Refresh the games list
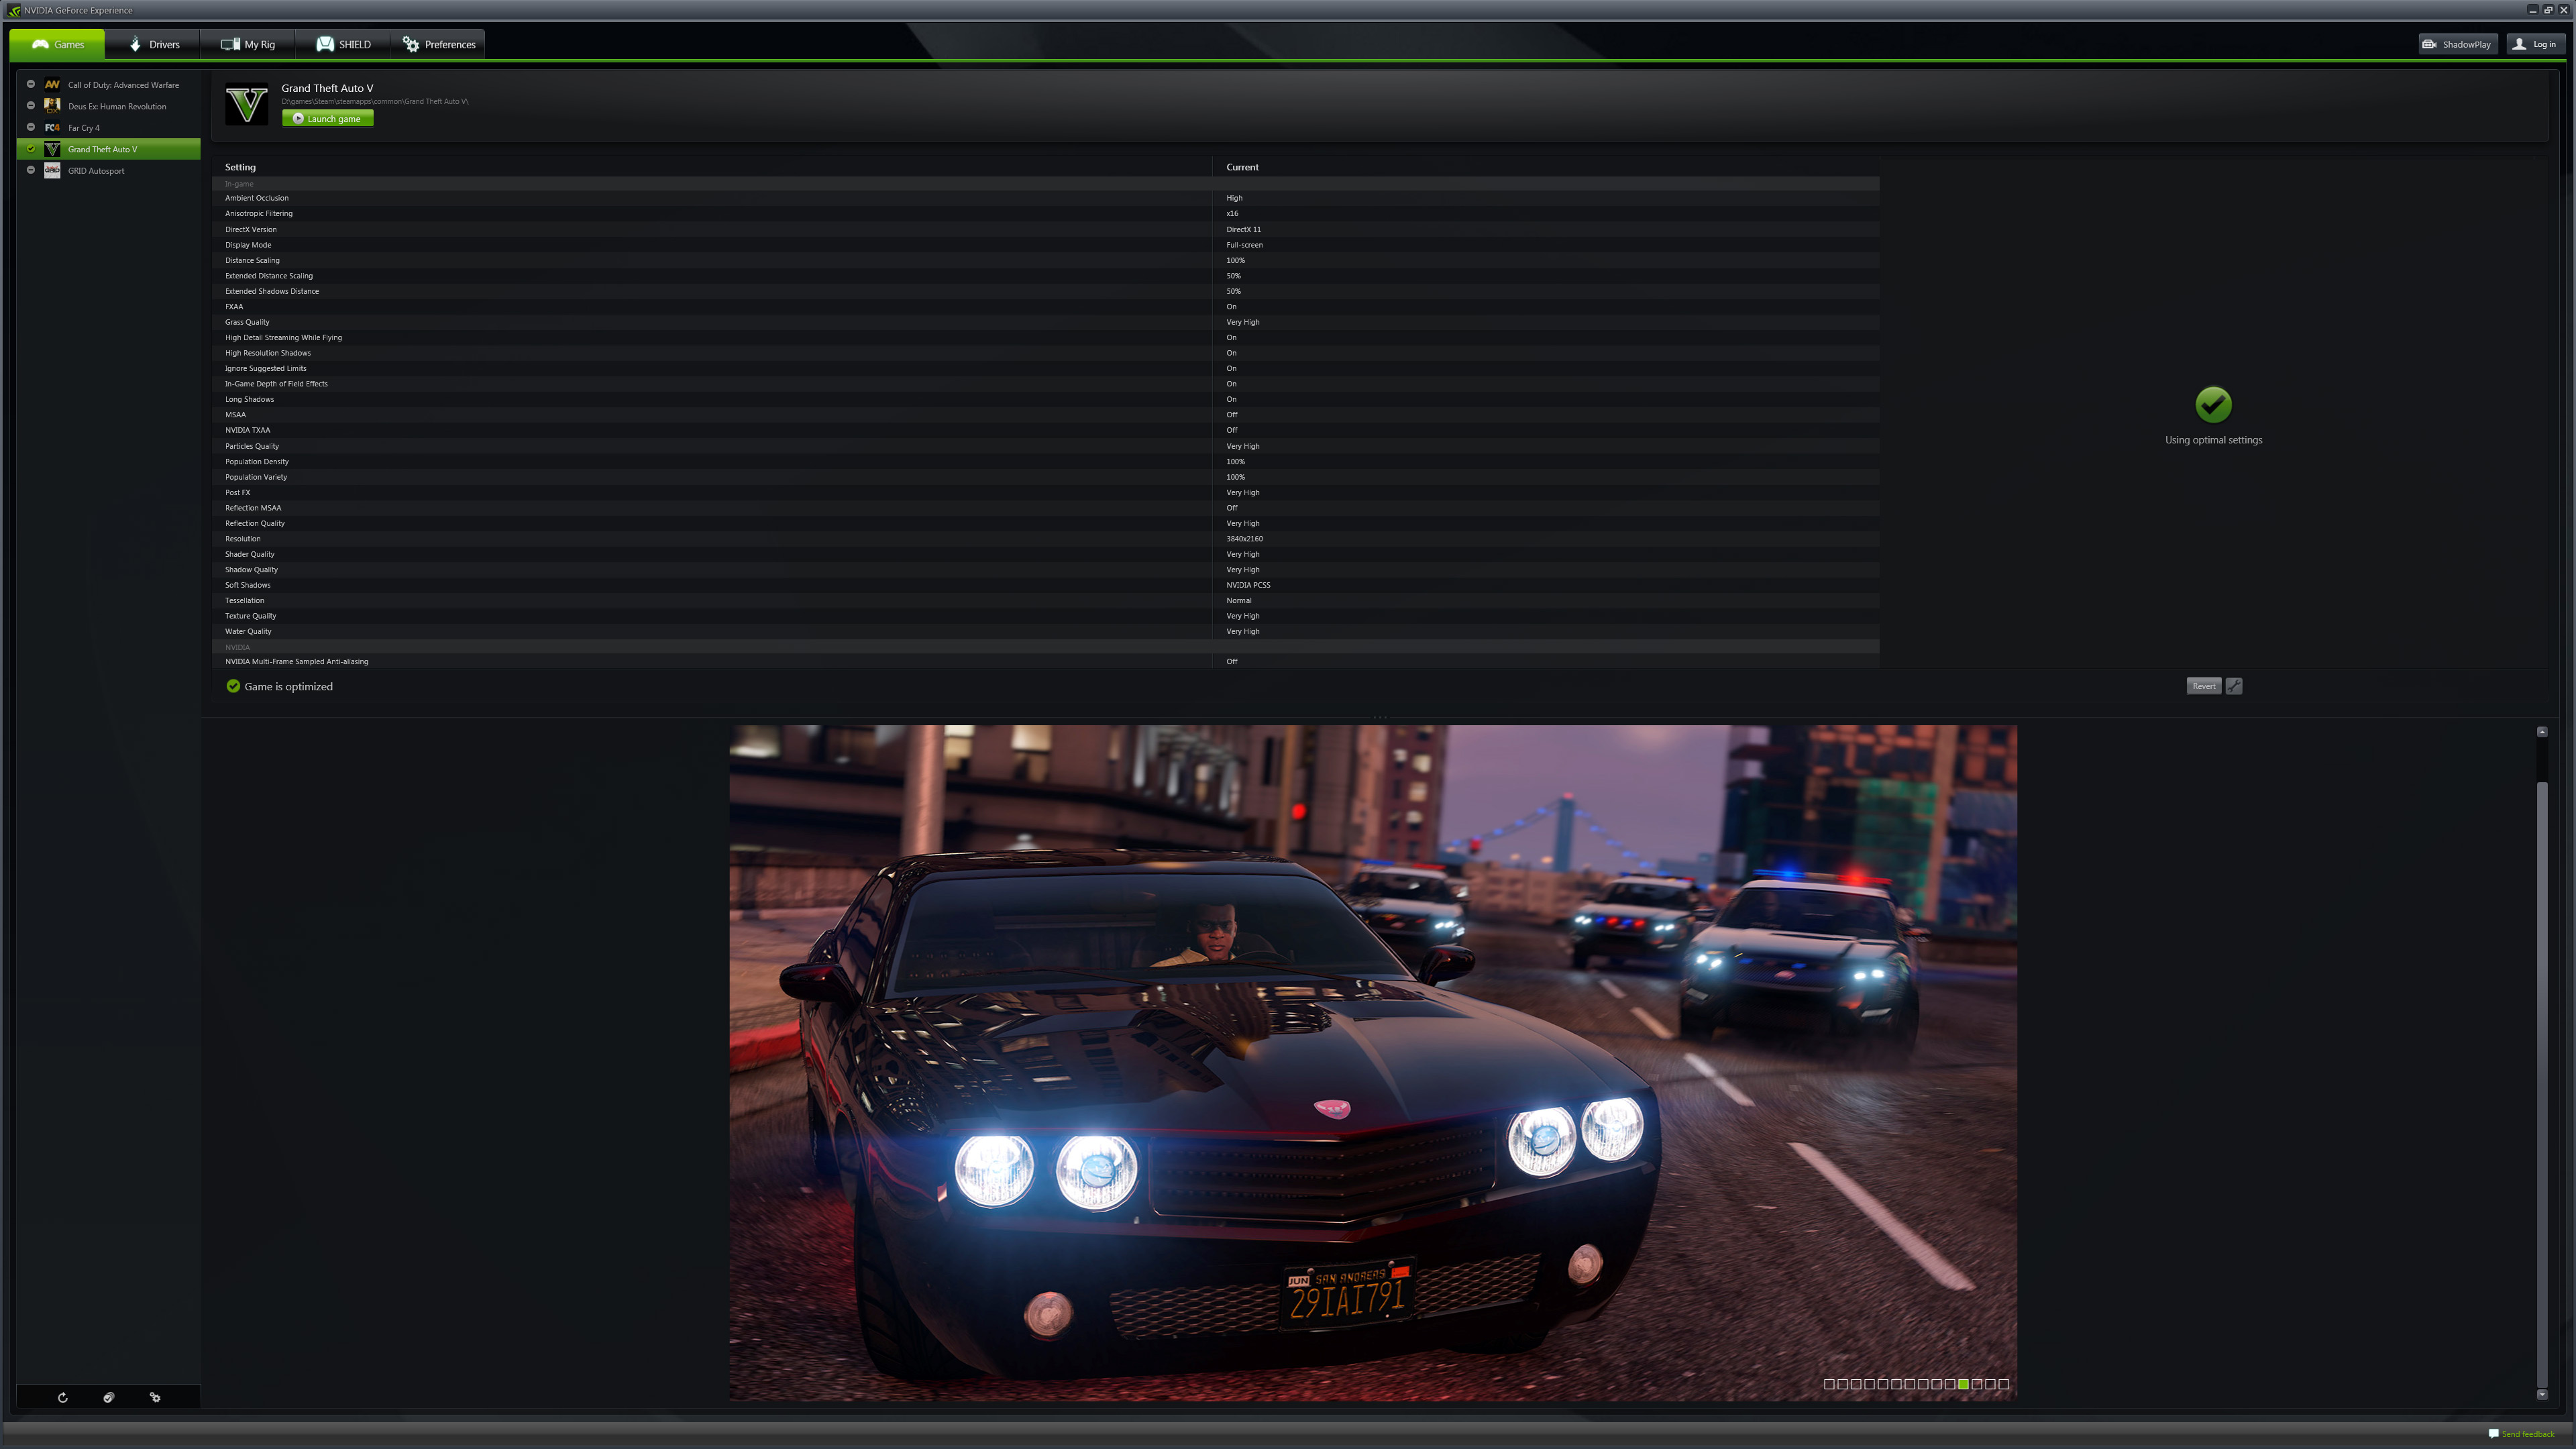 point(62,1397)
